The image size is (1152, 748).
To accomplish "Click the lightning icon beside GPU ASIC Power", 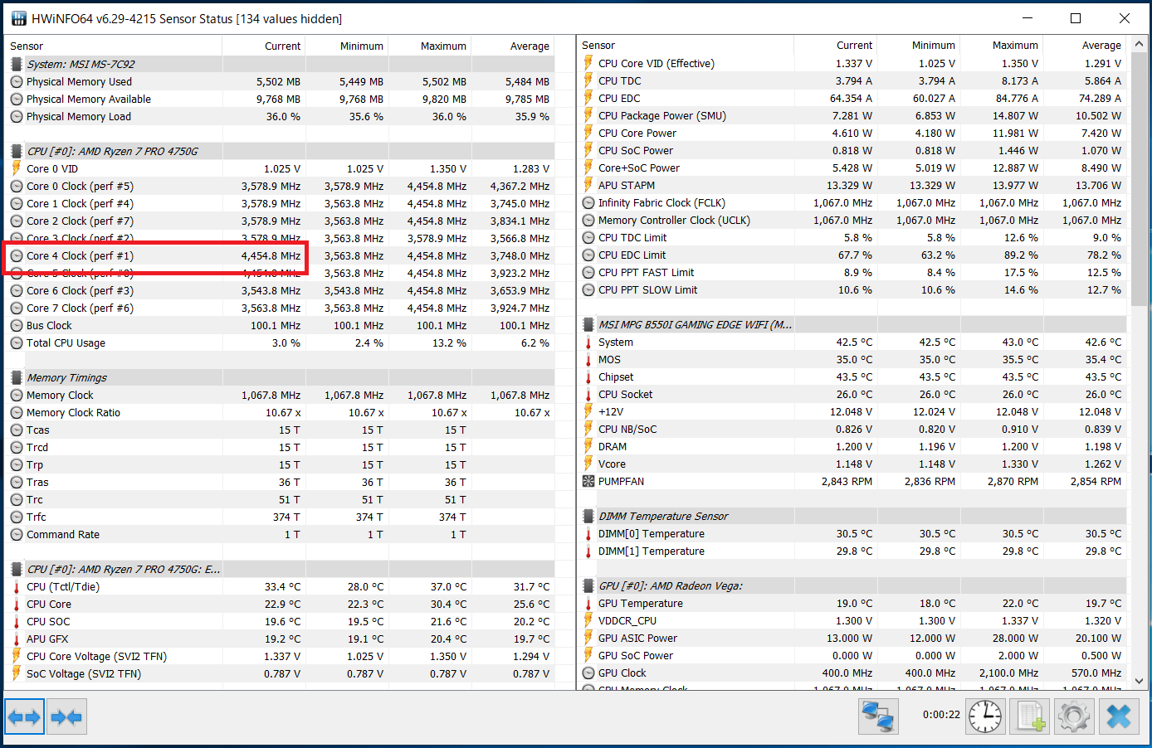I will 588,638.
